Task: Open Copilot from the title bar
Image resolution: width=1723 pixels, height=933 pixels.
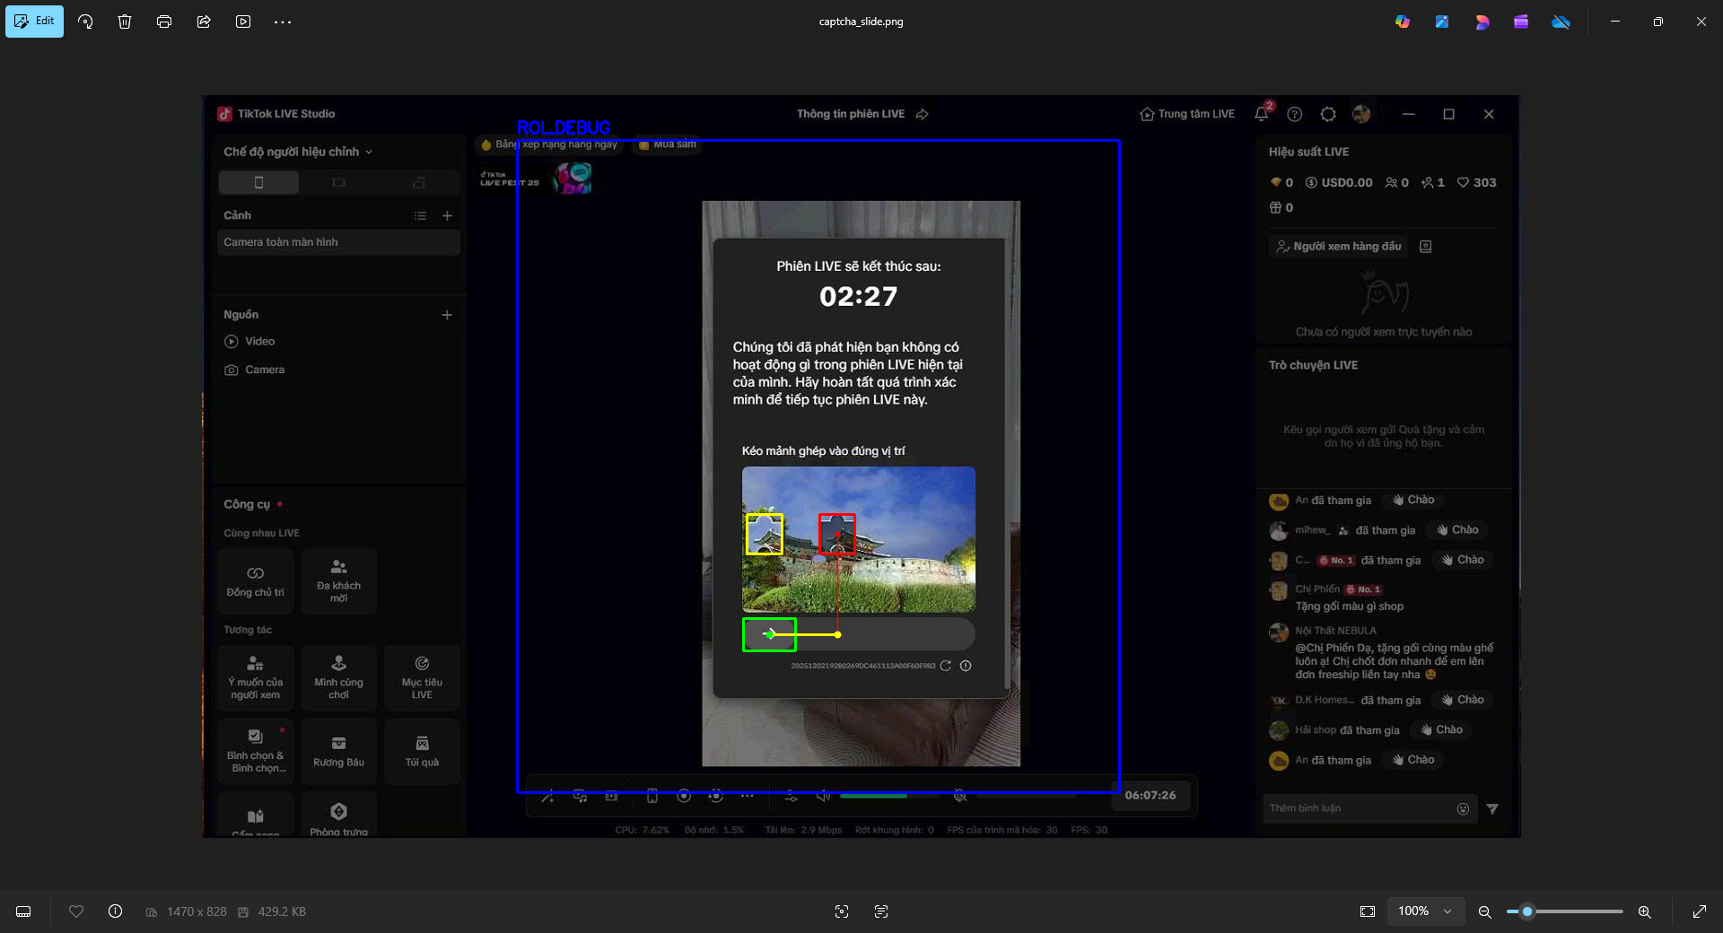Action: (1402, 22)
